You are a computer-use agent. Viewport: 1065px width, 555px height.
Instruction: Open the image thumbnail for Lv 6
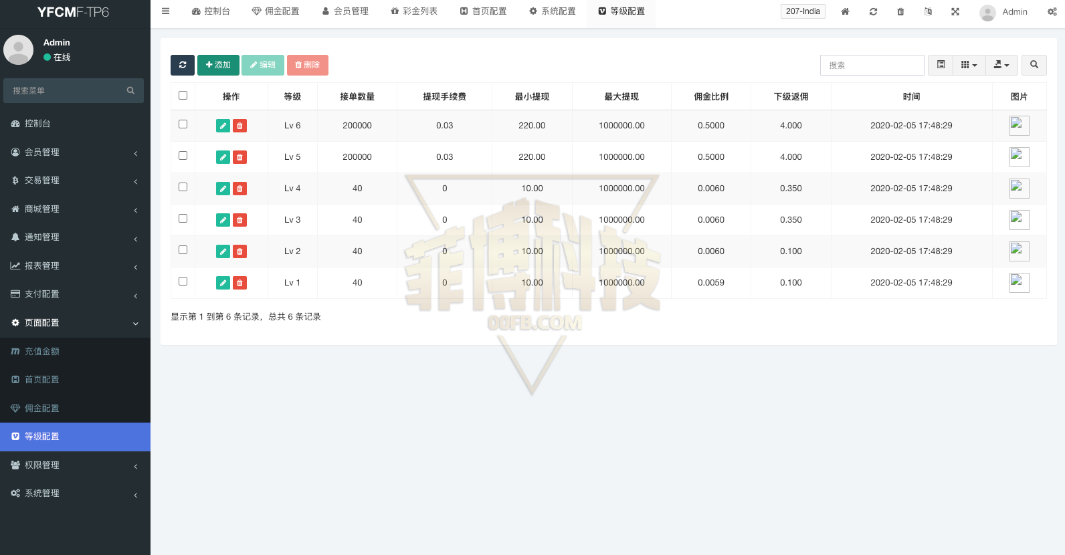1019,126
